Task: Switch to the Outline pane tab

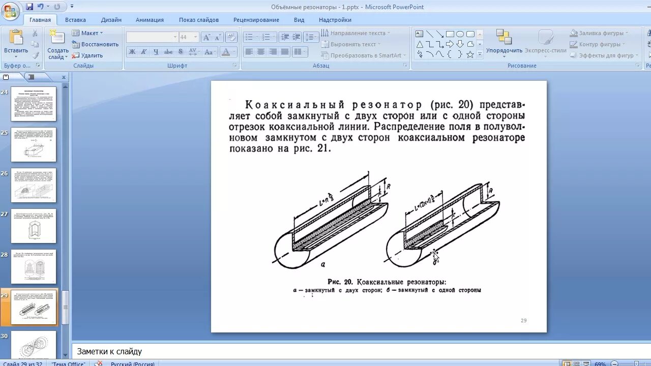Action: coord(32,77)
